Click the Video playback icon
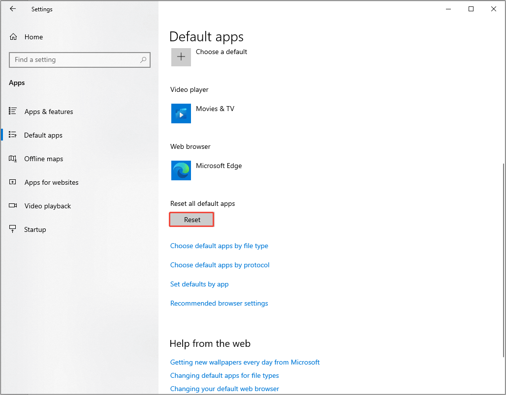This screenshot has height=395, width=506. [13, 206]
